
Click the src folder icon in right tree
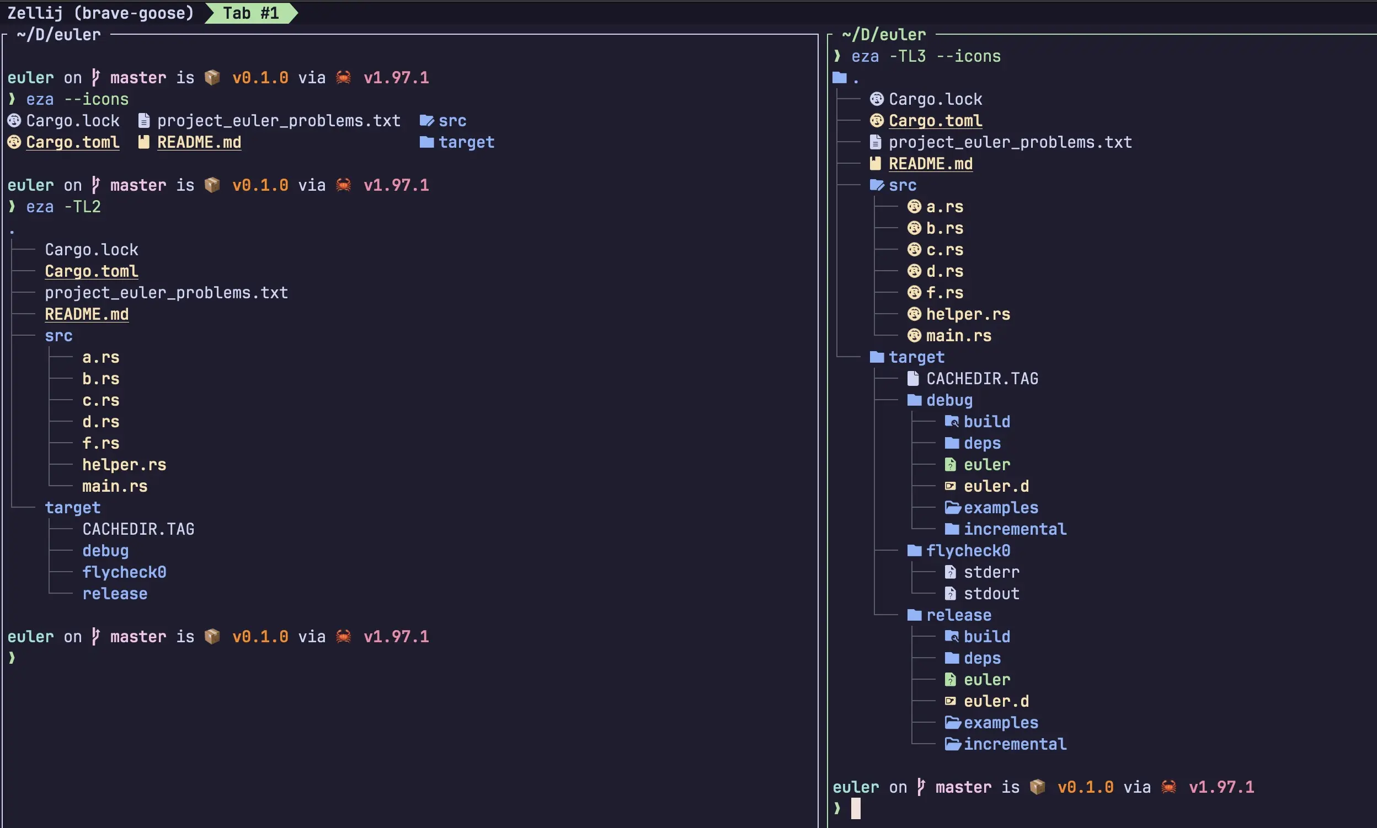point(877,185)
